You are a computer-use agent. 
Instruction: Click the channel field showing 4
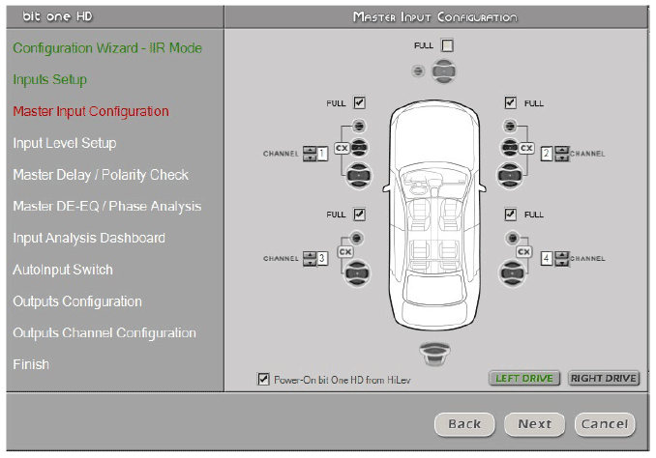click(547, 259)
